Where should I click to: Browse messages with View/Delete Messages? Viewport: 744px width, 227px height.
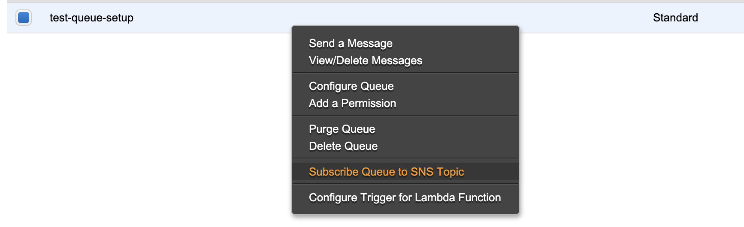click(x=365, y=60)
